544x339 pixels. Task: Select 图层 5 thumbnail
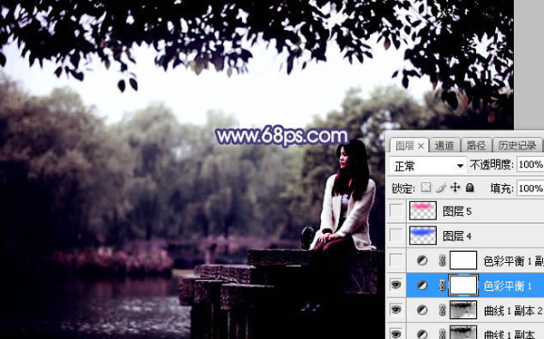pos(423,211)
